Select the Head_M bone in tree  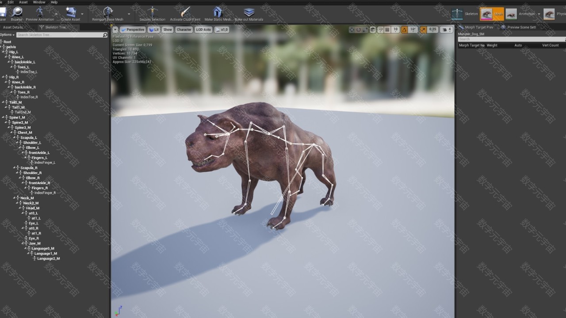coord(32,208)
